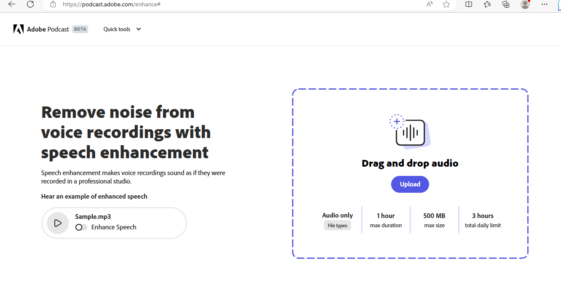The height and width of the screenshot is (287, 561).
Task: Open the browser profile avatar
Action: coord(525,4)
